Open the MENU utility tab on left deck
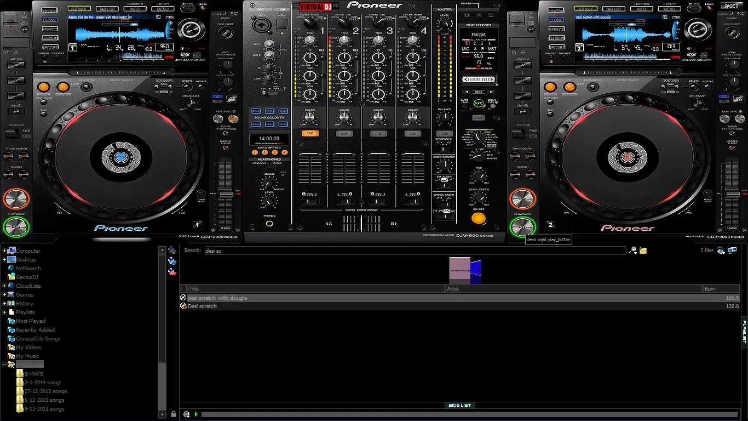 click(163, 9)
